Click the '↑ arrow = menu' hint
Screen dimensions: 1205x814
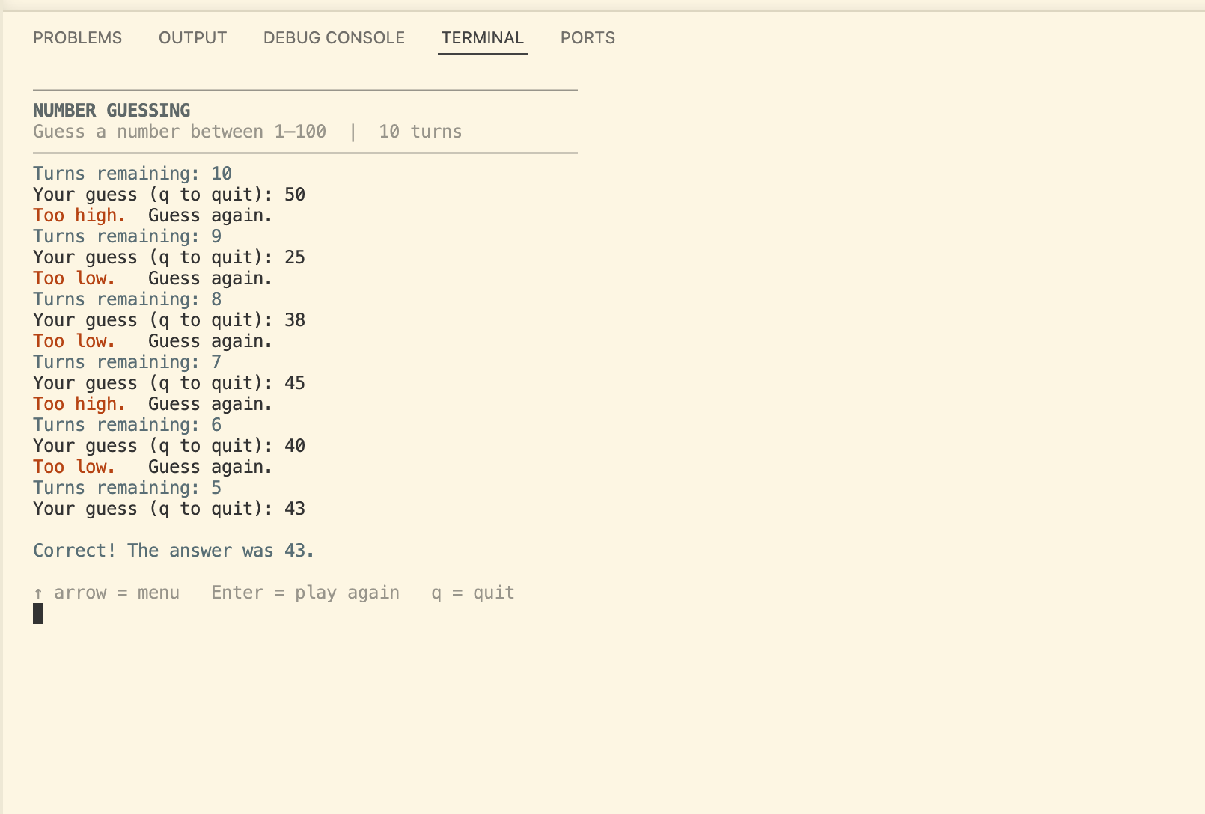pyautogui.click(x=106, y=593)
